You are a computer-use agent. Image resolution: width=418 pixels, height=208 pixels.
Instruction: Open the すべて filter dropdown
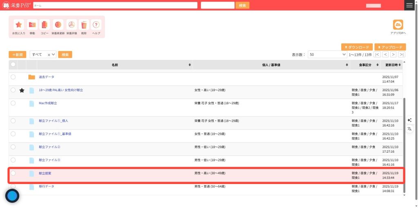(x=43, y=55)
